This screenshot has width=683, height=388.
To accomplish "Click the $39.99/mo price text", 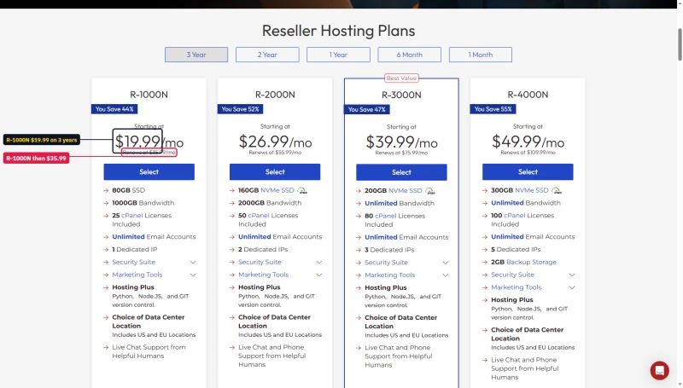I will (x=401, y=142).
